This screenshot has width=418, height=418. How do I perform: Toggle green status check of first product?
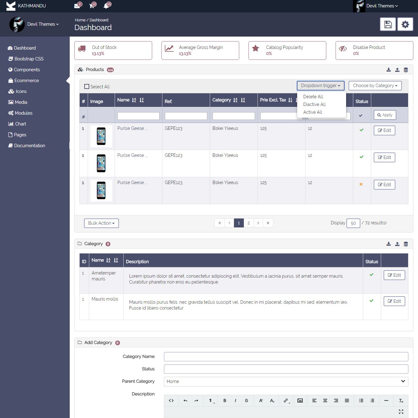pyautogui.click(x=361, y=130)
